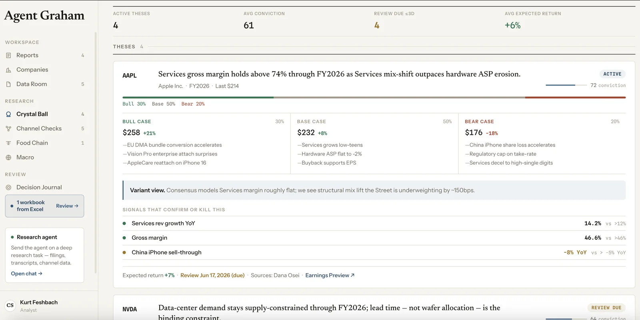Click the Decision Journal target icon
Image resolution: width=640 pixels, height=320 pixels.
click(x=8, y=187)
